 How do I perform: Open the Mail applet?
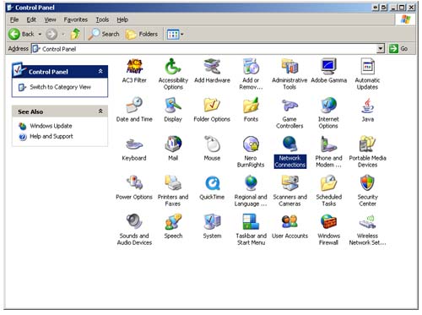pyautogui.click(x=173, y=149)
